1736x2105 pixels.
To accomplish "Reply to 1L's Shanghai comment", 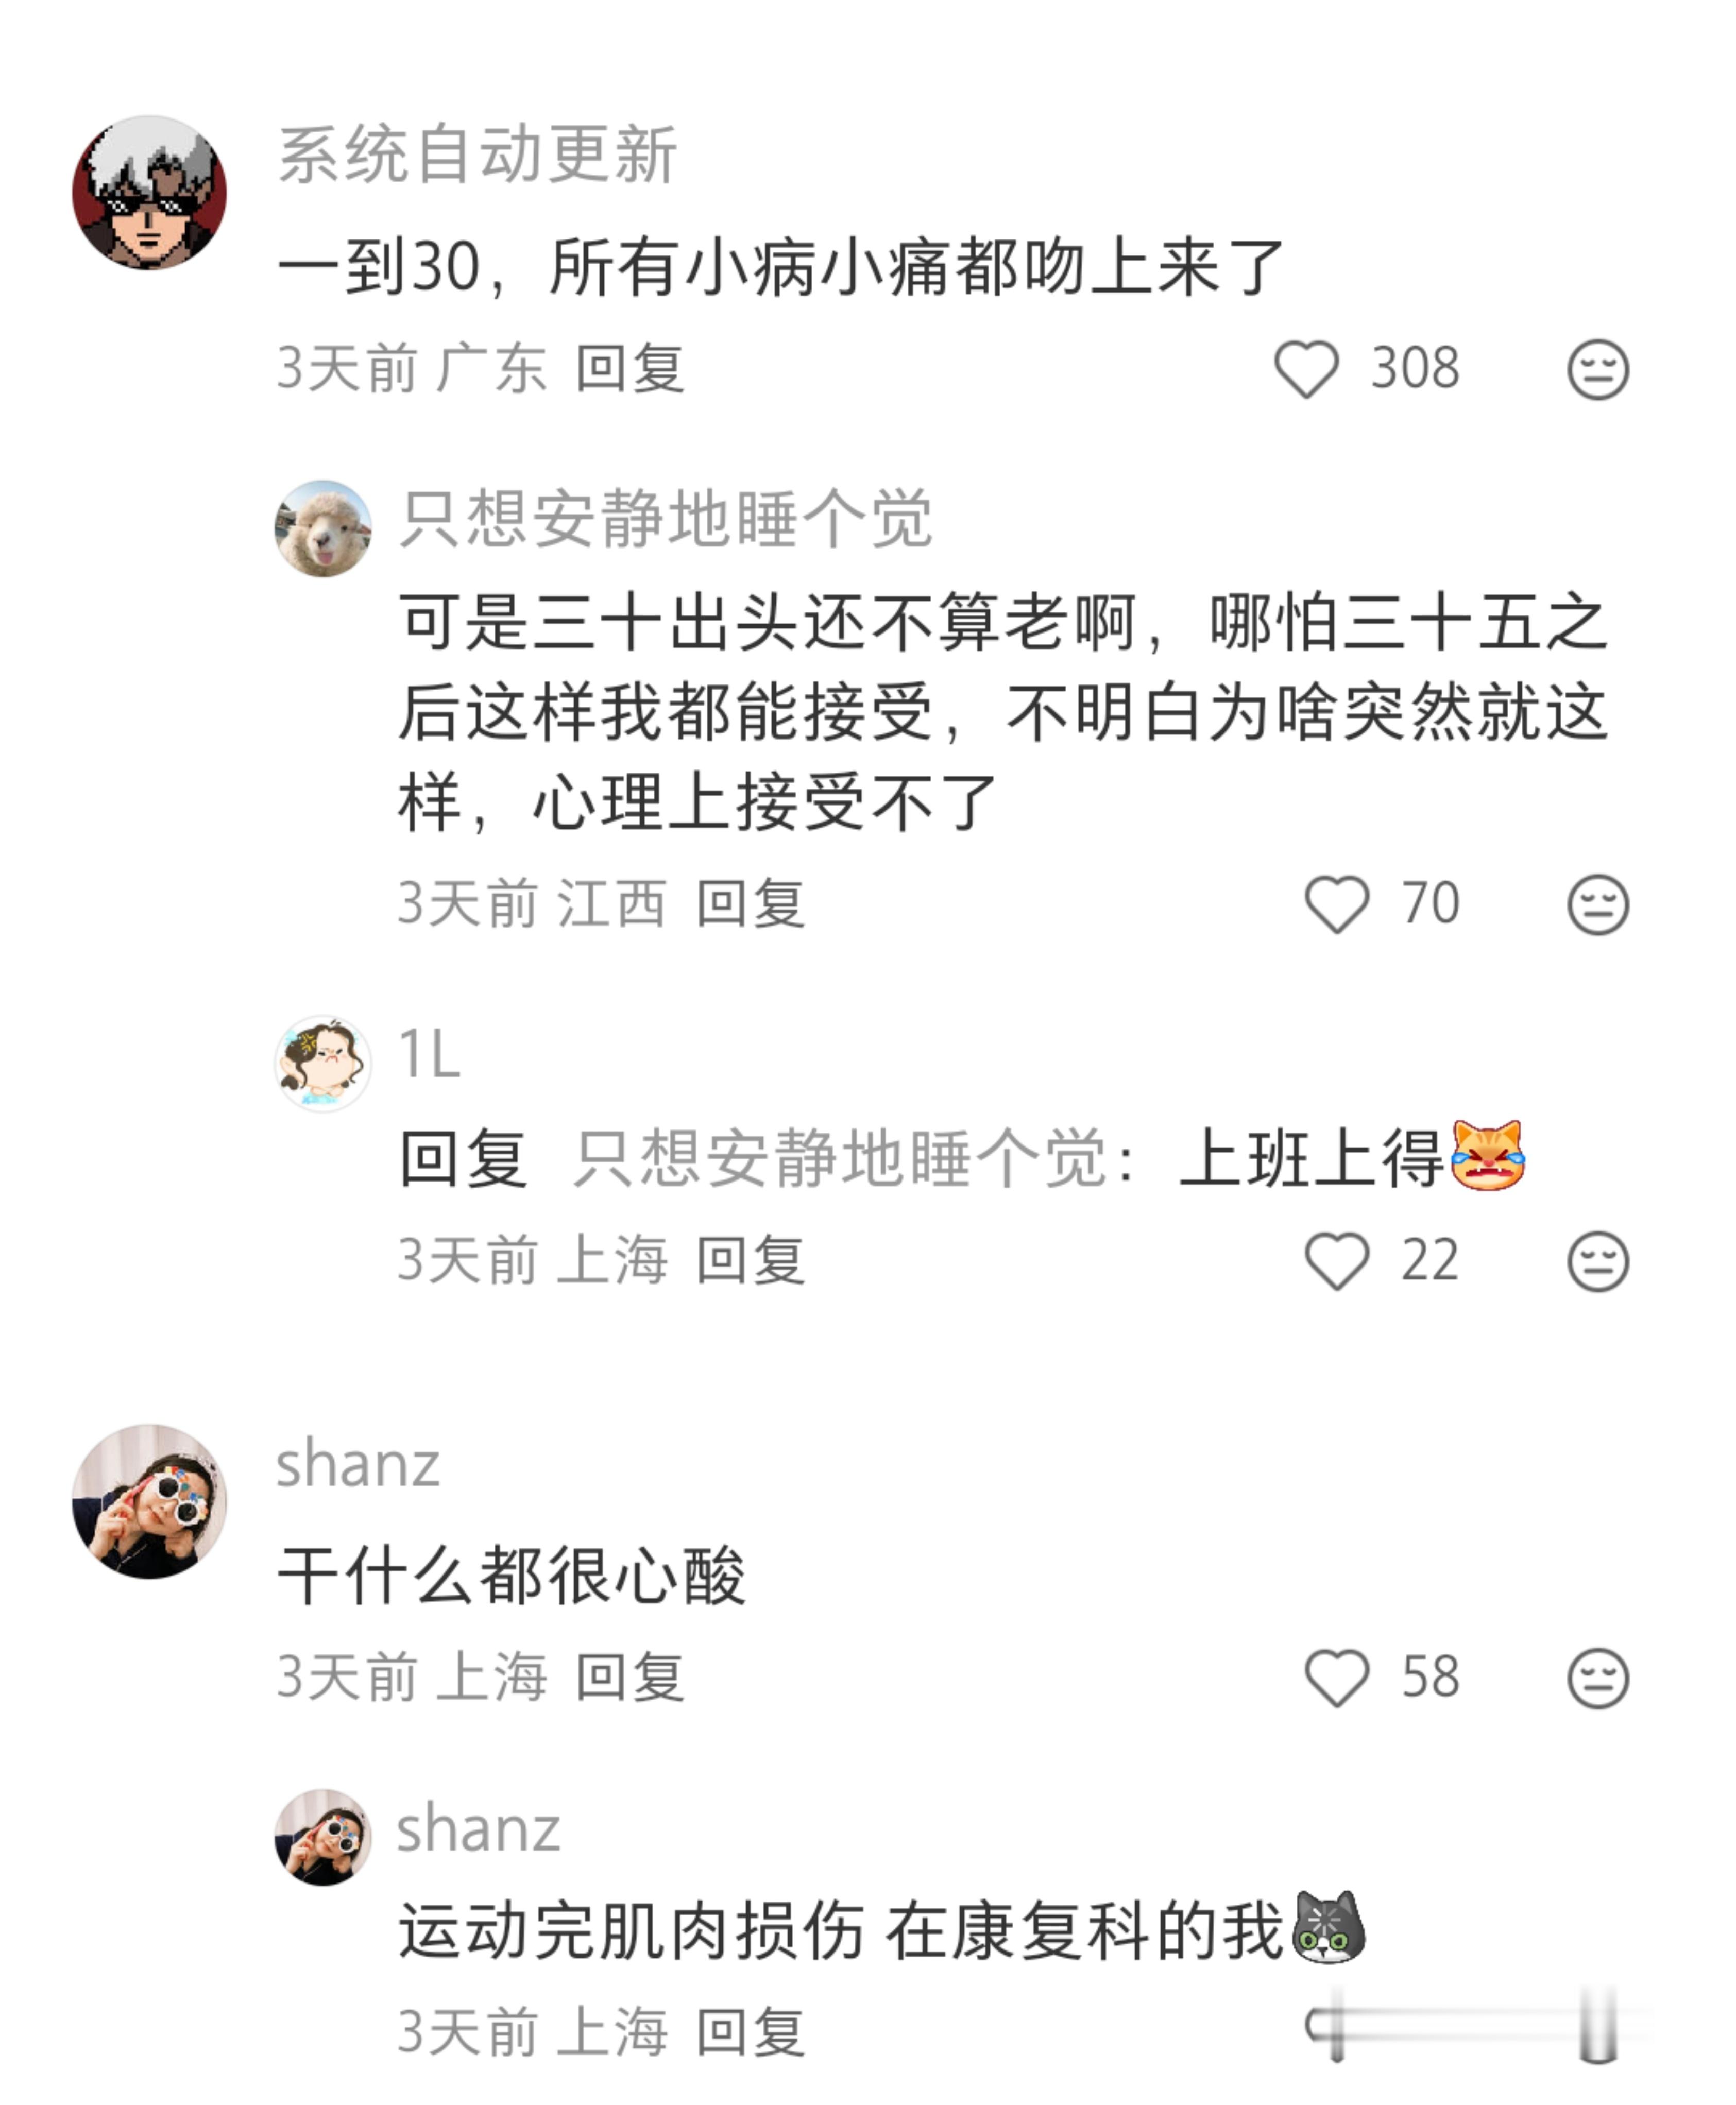I will coord(751,1259).
